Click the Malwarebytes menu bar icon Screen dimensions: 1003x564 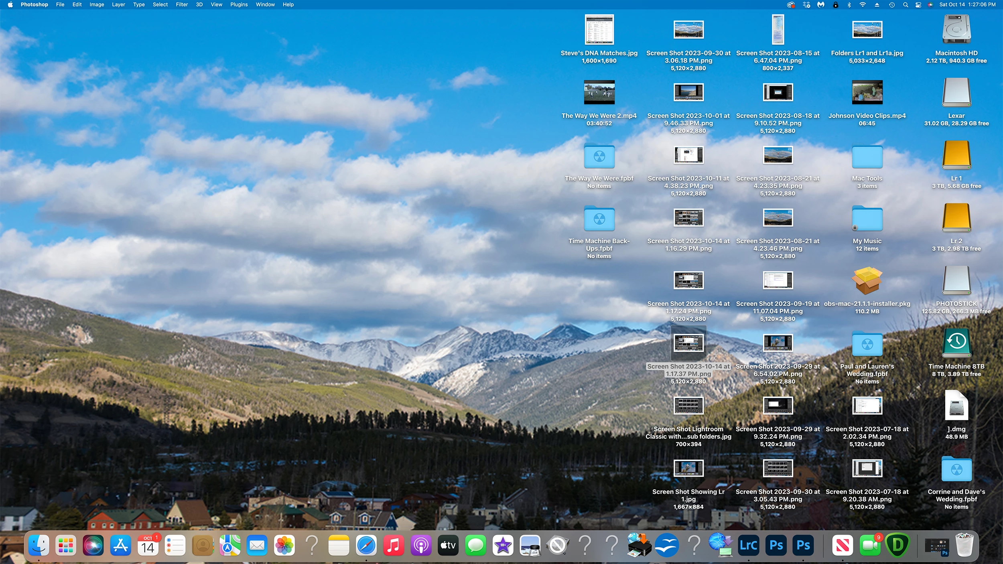(x=821, y=5)
